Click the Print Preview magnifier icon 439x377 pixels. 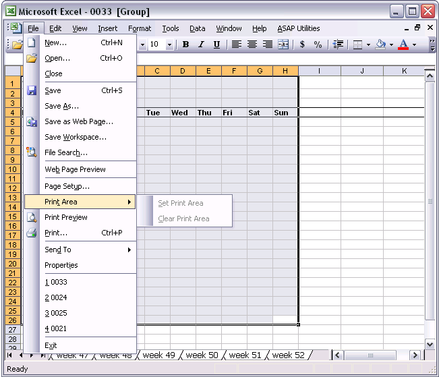click(32, 217)
